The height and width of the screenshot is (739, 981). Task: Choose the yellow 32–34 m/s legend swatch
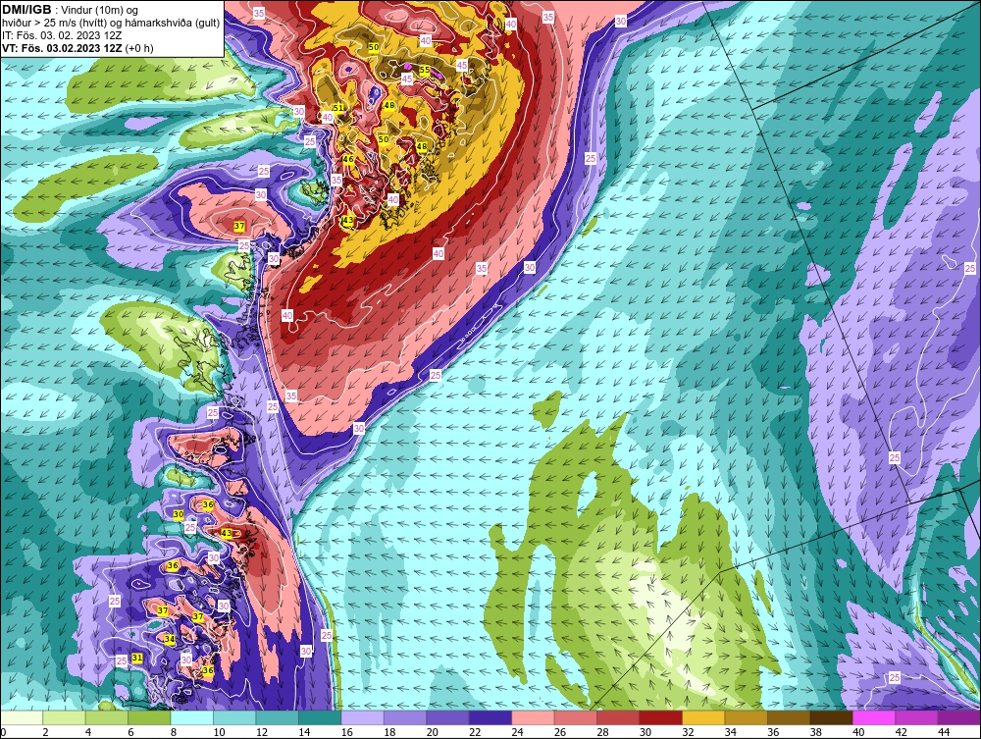[703, 717]
